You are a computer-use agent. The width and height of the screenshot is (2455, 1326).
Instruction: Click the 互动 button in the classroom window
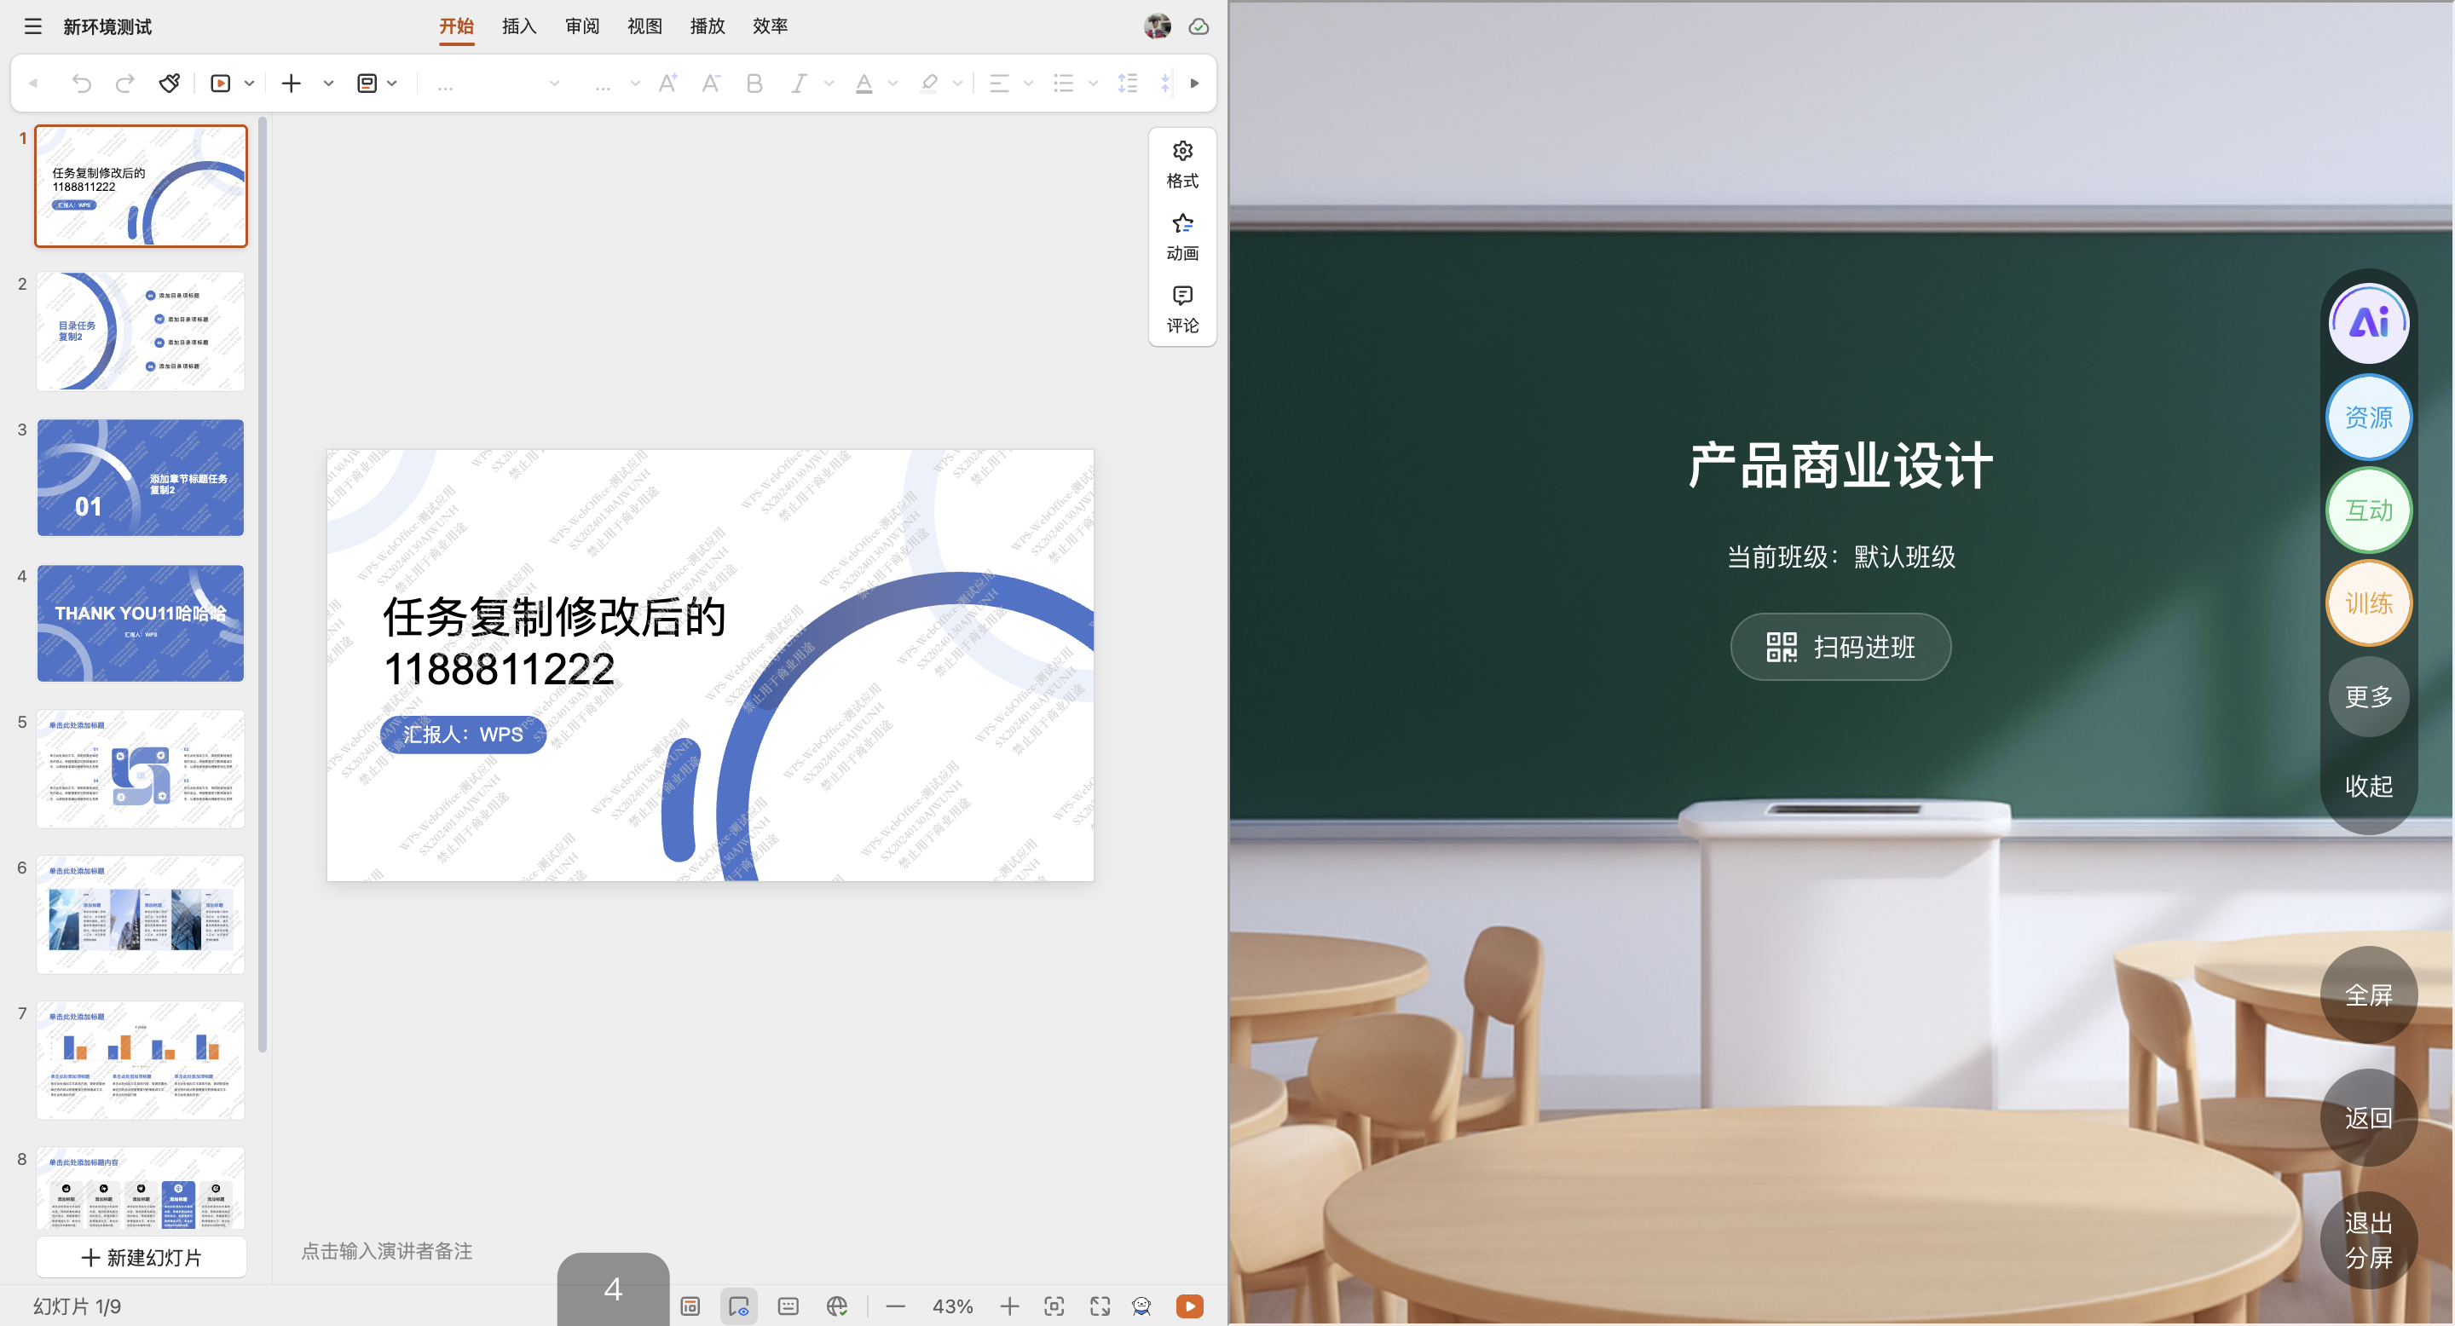(x=2369, y=510)
